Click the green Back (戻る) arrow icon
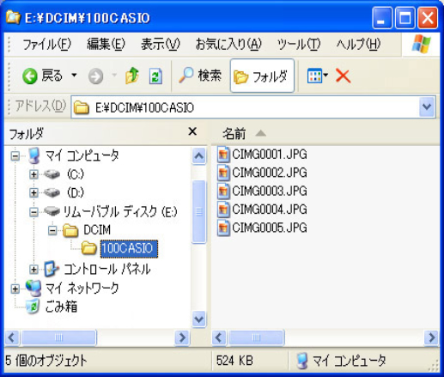Image resolution: width=444 pixels, height=377 pixels. click(30, 76)
